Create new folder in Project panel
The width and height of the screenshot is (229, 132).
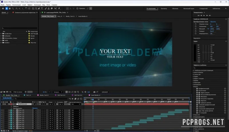[x=4, y=92]
